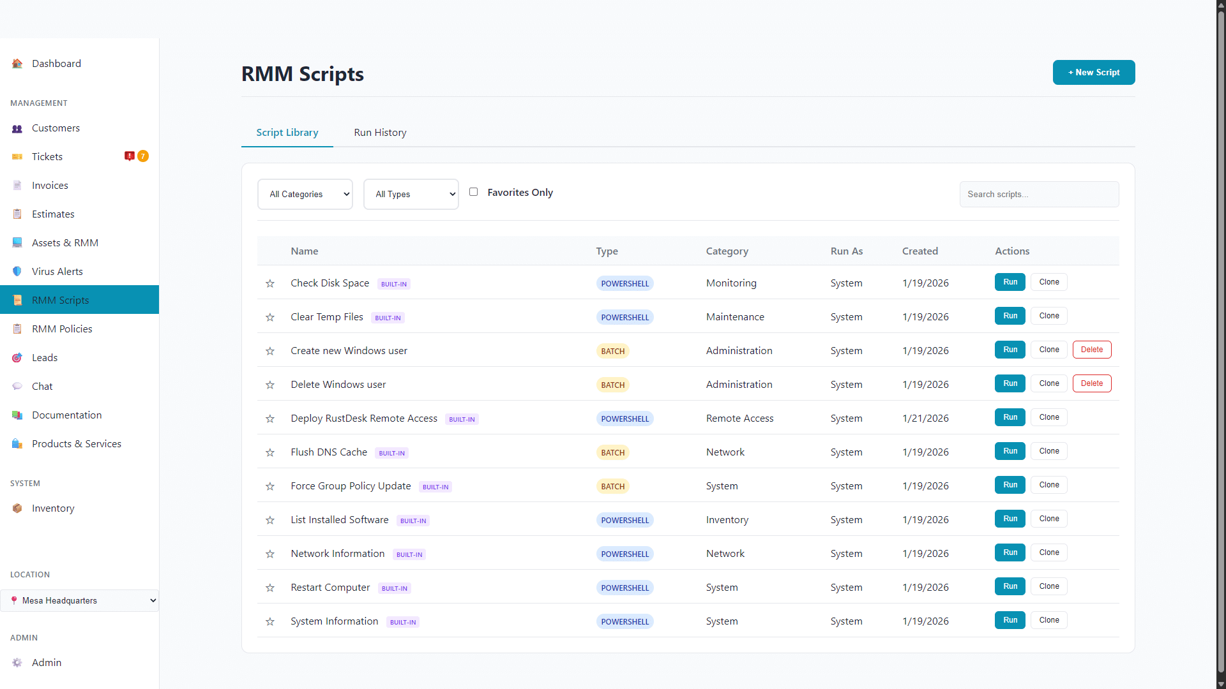Image resolution: width=1226 pixels, height=689 pixels.
Task: Click the Invoices document icon
Action: tap(17, 186)
